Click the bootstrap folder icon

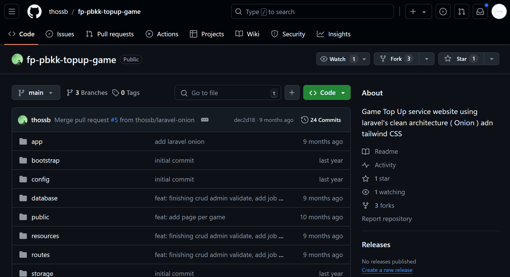tap(23, 160)
